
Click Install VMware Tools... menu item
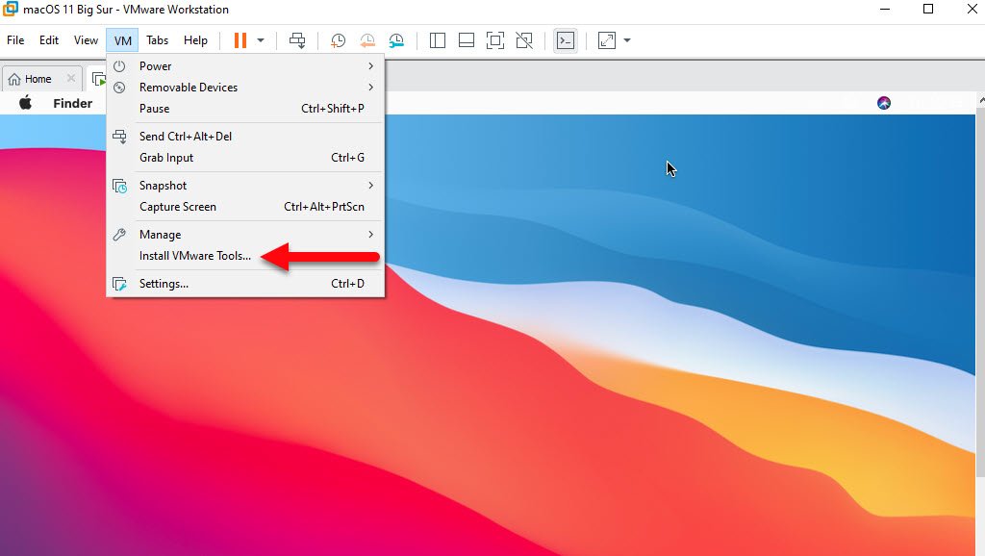(x=245, y=256)
